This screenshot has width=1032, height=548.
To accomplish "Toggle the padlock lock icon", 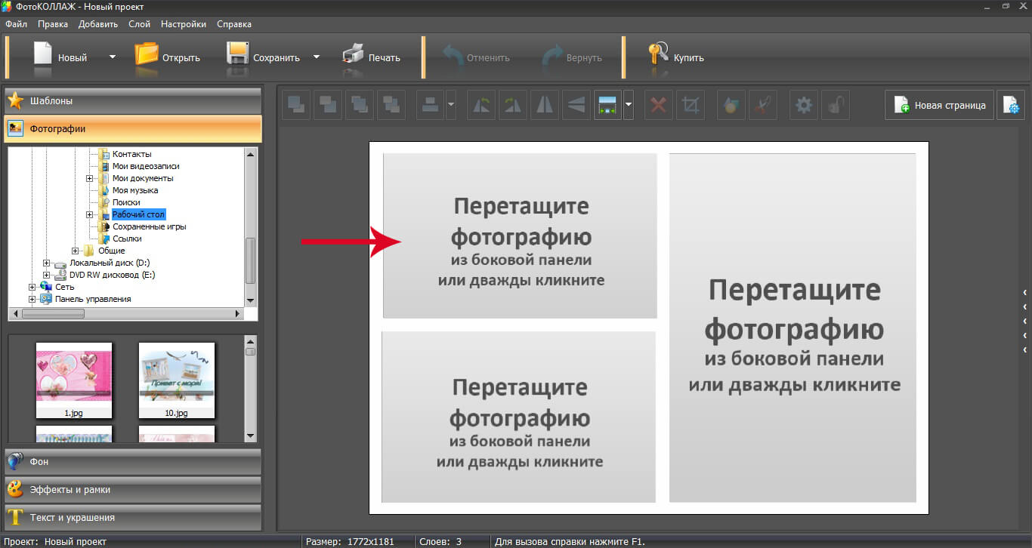I will pyautogui.click(x=836, y=105).
